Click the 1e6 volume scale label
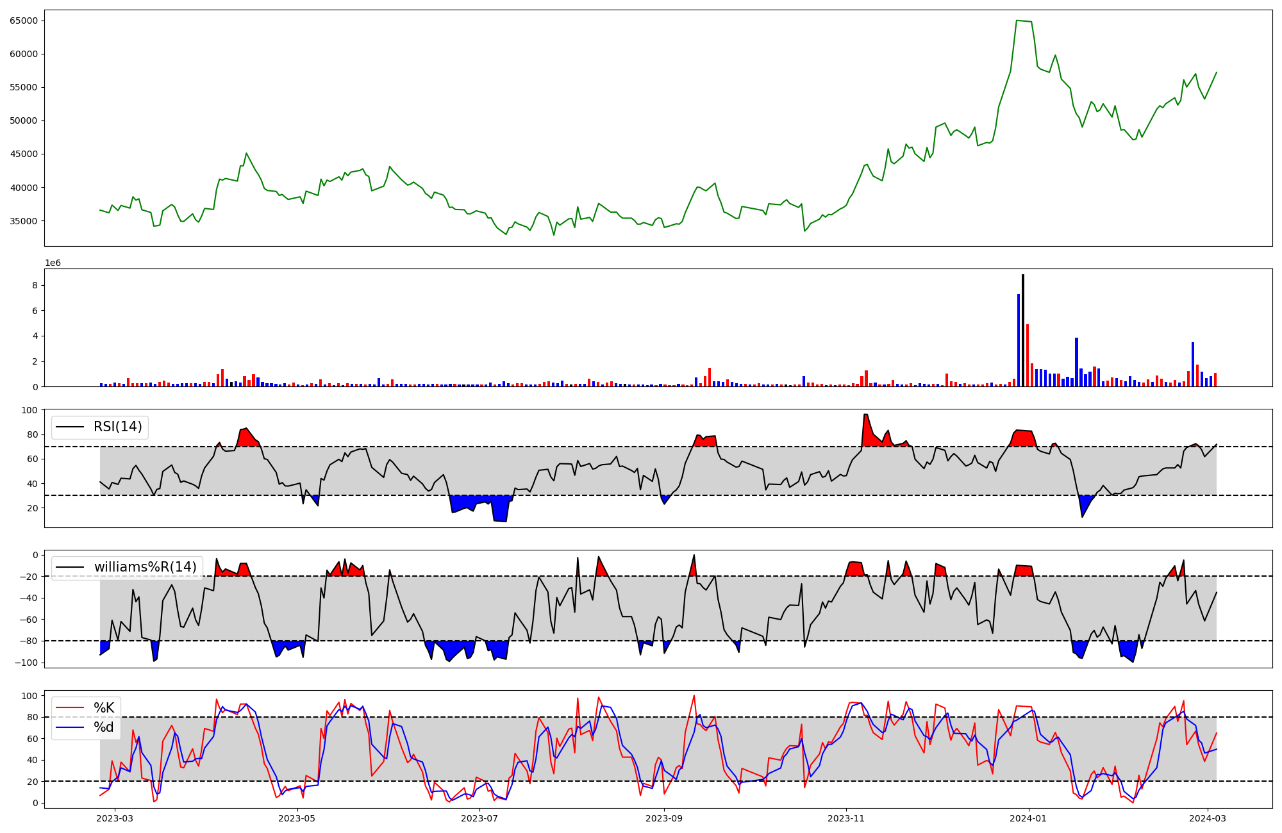This screenshot has width=1282, height=833. click(53, 263)
